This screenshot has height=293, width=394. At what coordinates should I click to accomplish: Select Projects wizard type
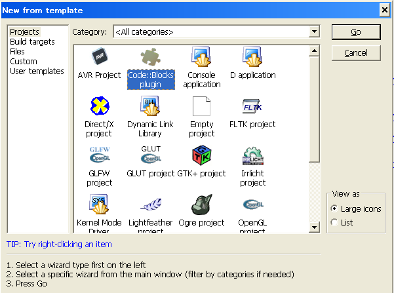coord(25,32)
